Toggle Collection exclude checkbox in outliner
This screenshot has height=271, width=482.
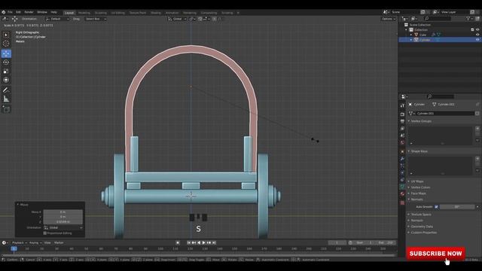click(x=472, y=30)
